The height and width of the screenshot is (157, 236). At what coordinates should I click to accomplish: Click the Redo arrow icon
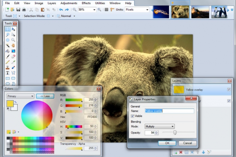(67, 10)
